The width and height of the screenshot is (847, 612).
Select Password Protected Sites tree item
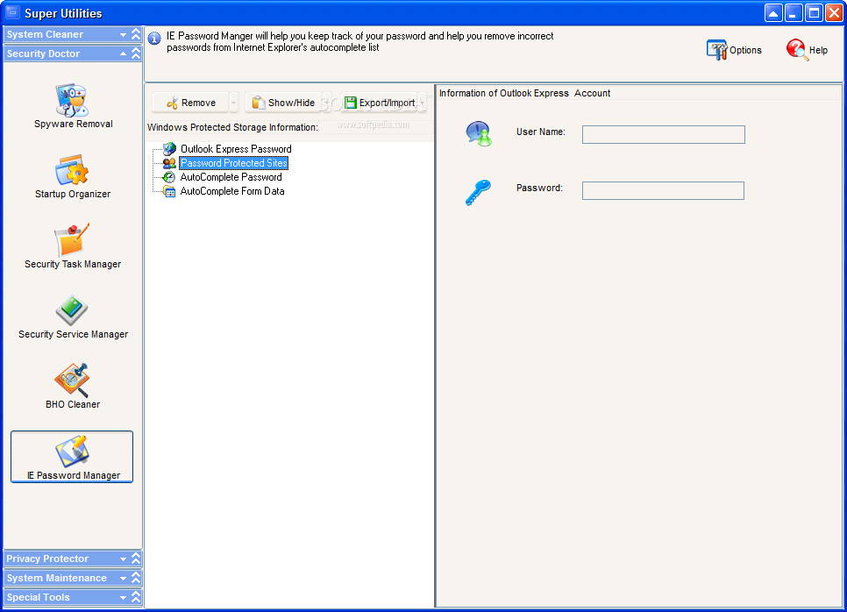[233, 162]
